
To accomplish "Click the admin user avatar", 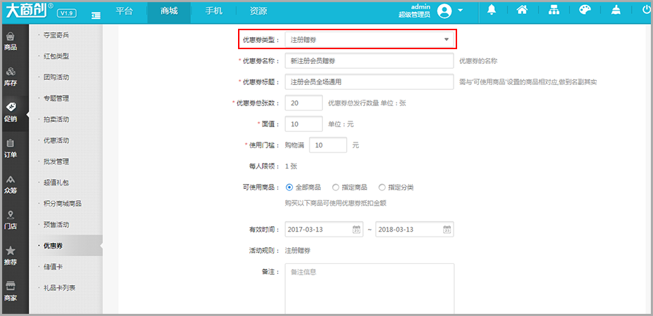I will [x=444, y=11].
